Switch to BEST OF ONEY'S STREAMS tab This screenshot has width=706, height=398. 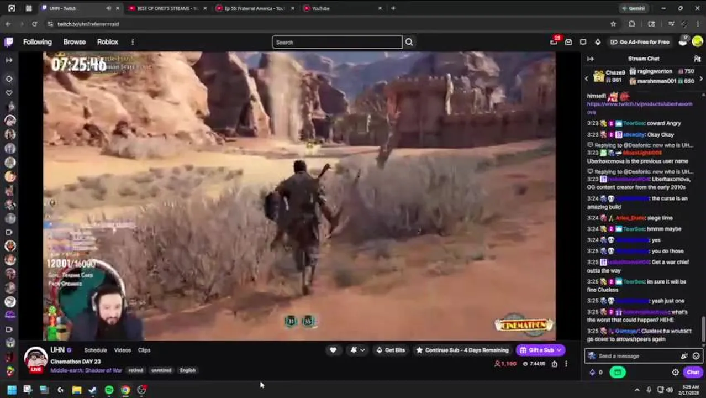(167, 8)
